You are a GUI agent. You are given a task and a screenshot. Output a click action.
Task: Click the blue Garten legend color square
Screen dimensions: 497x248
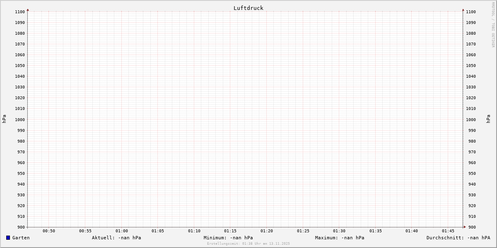(x=8, y=238)
